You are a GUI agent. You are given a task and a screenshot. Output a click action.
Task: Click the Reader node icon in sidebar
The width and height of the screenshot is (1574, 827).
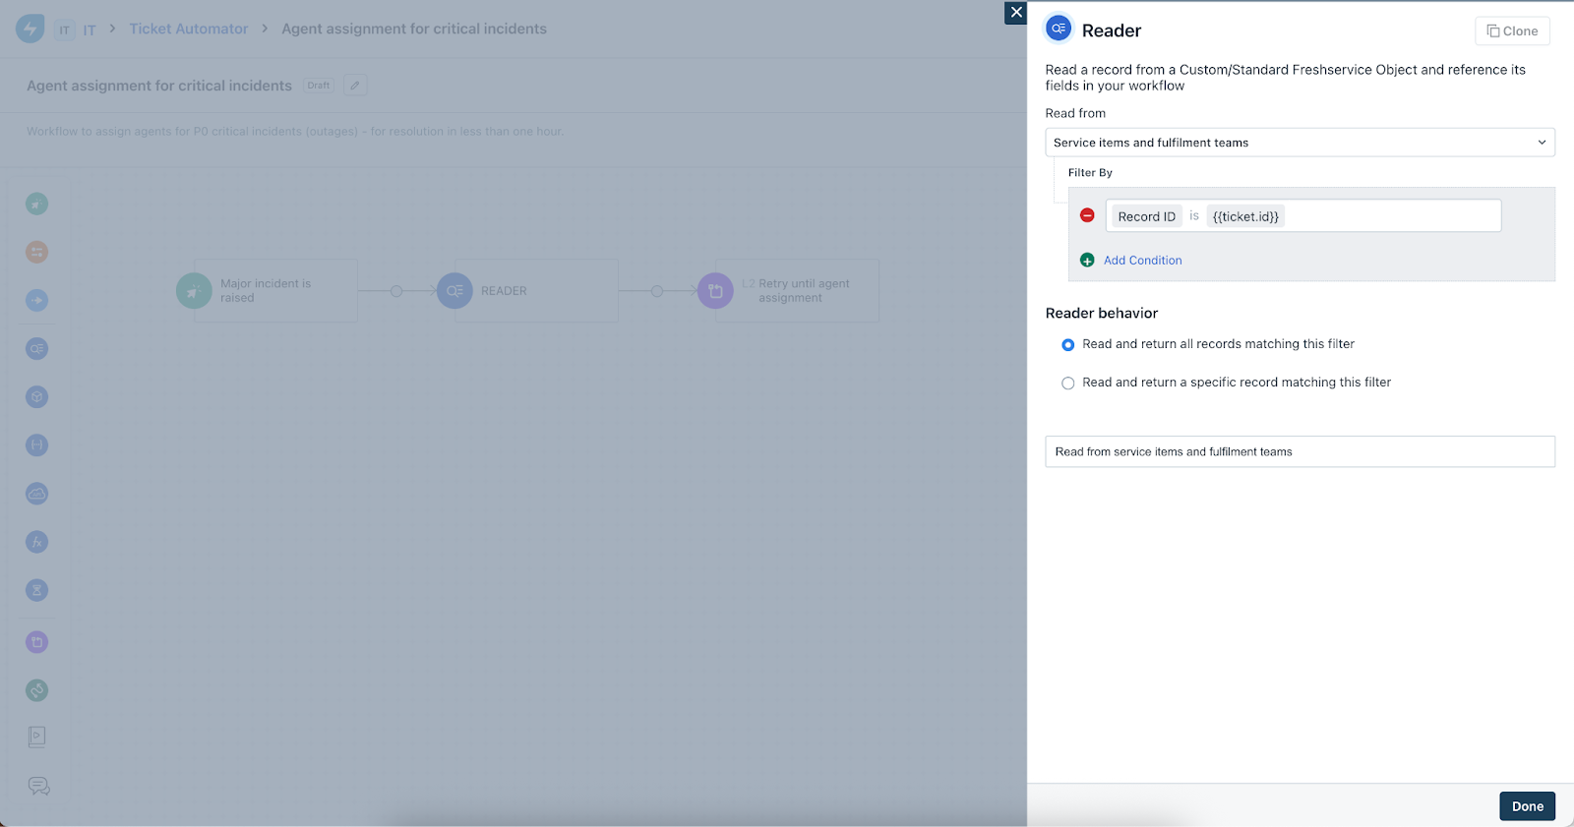[x=36, y=348]
